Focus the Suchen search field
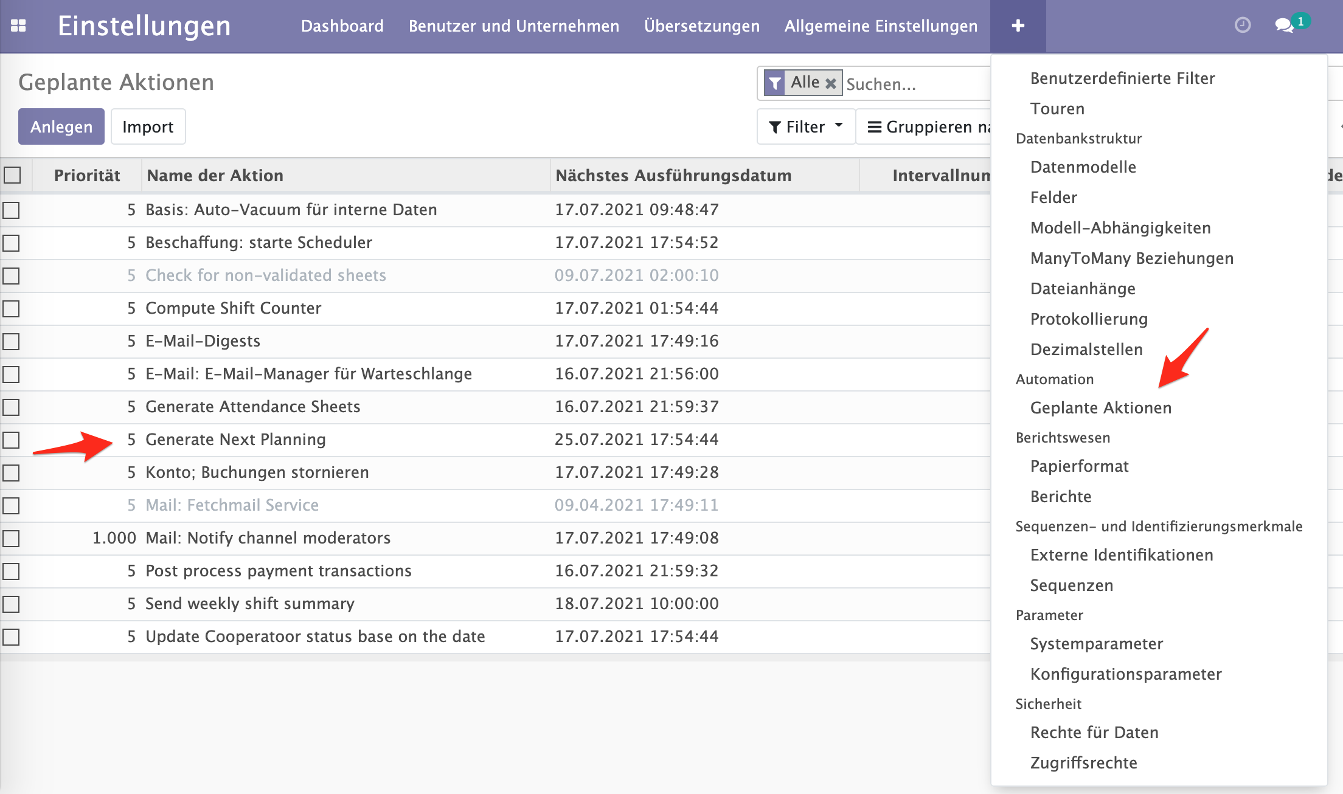The height and width of the screenshot is (794, 1343). (917, 84)
